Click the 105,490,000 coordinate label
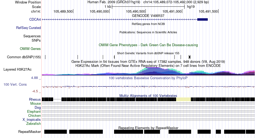This screenshot has width=255, height=138. click(99, 11)
